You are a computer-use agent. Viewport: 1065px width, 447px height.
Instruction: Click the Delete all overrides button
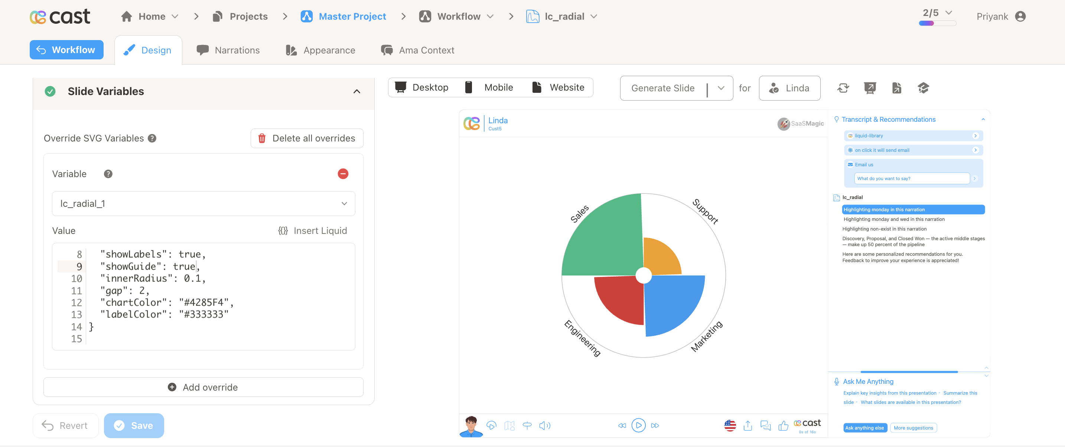click(x=307, y=138)
